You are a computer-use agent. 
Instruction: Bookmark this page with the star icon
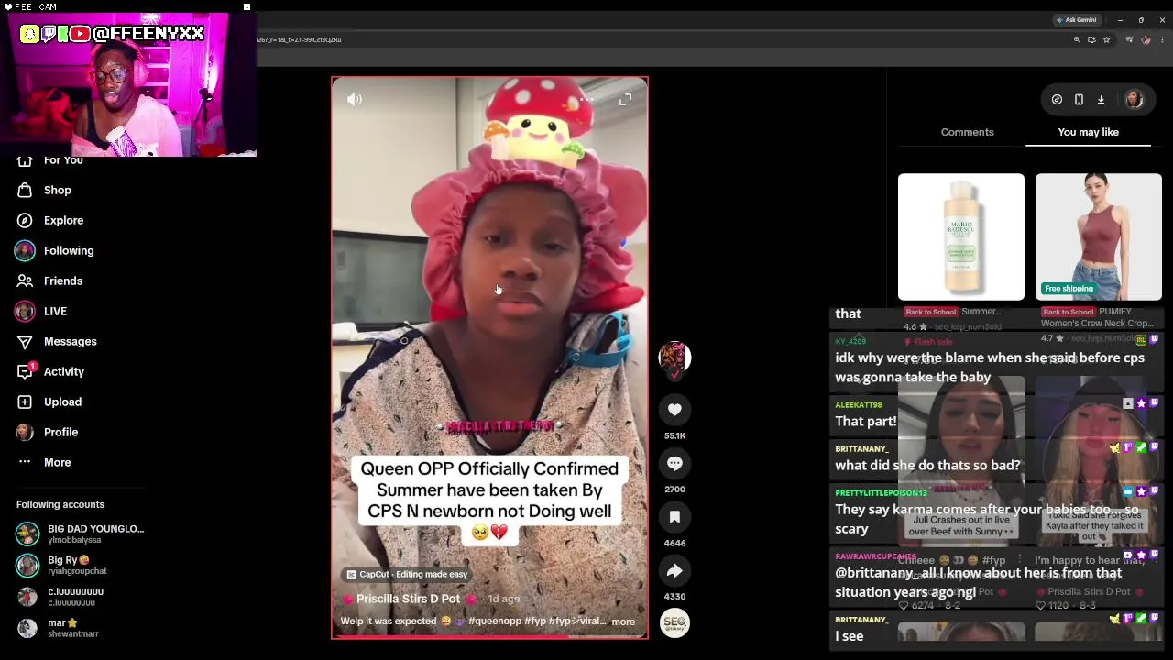click(1106, 40)
